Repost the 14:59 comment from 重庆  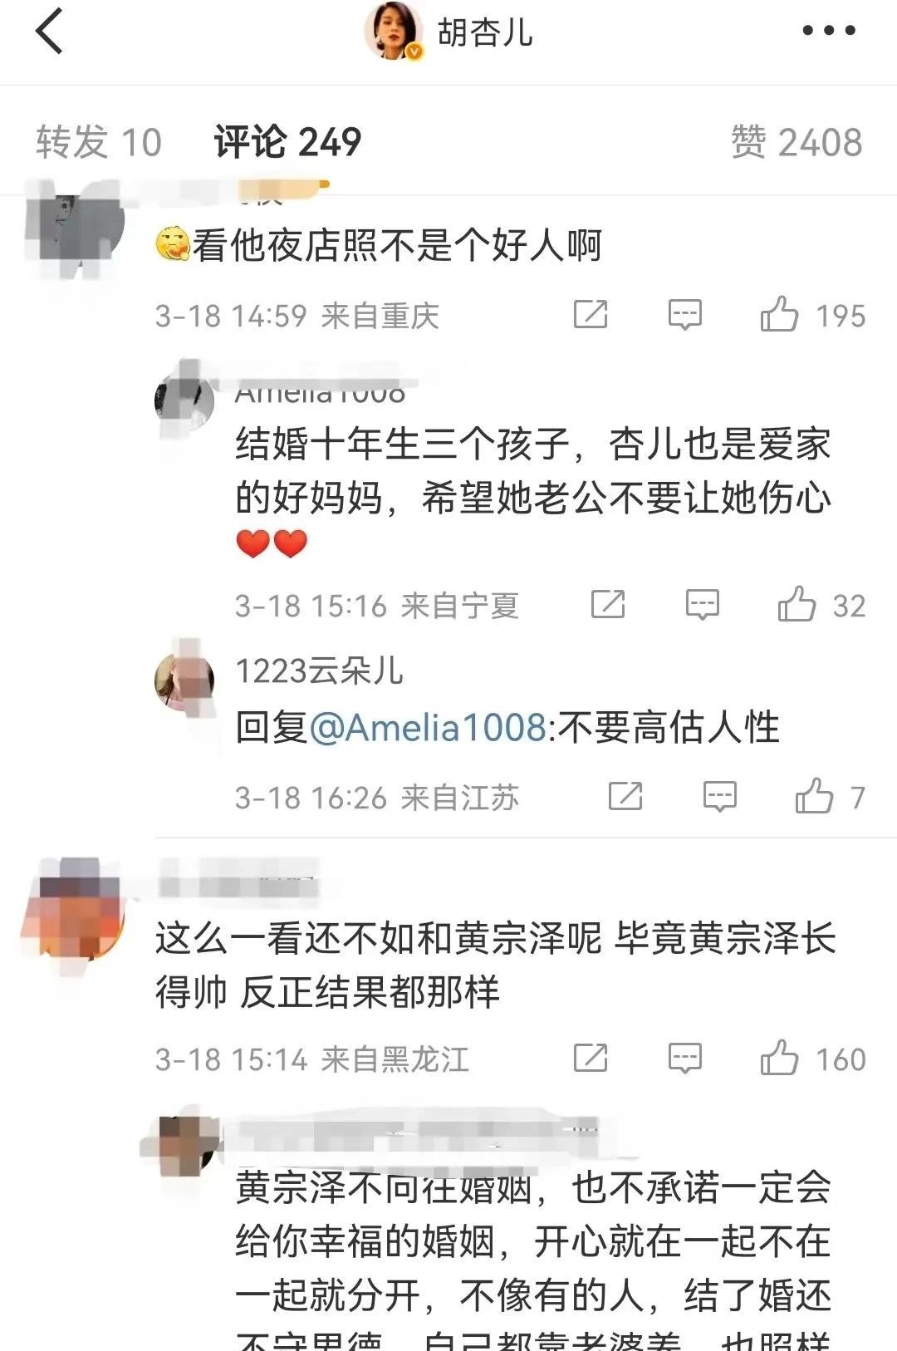[591, 315]
